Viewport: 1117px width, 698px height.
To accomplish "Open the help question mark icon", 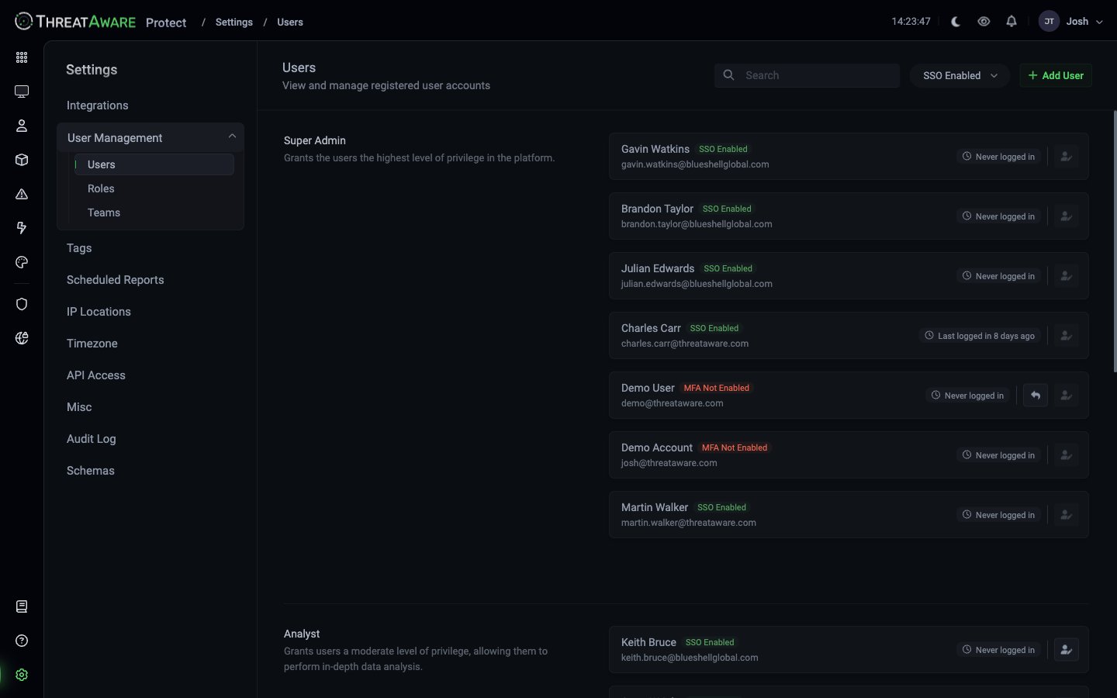I will [22, 641].
